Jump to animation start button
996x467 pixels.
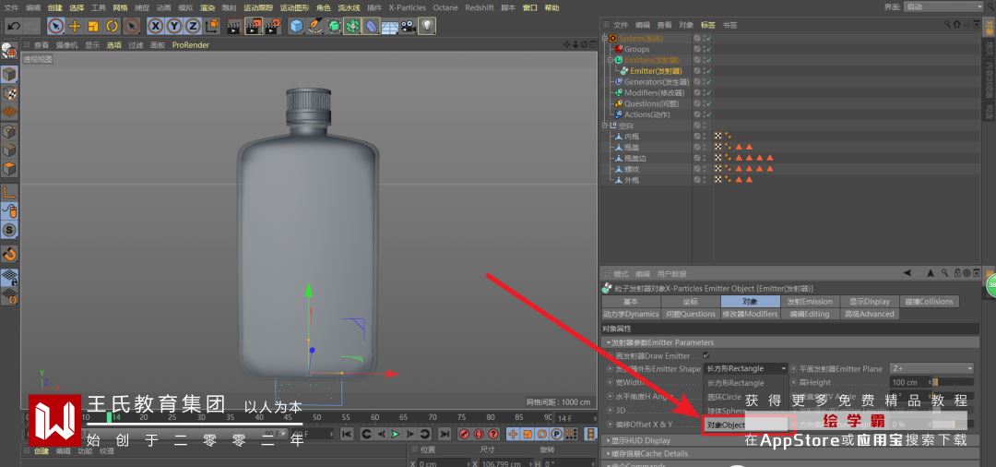tap(347, 434)
